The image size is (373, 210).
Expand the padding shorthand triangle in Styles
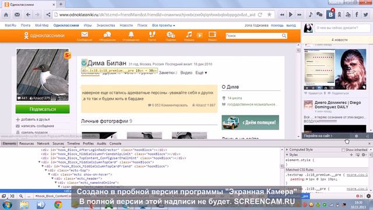307,179
